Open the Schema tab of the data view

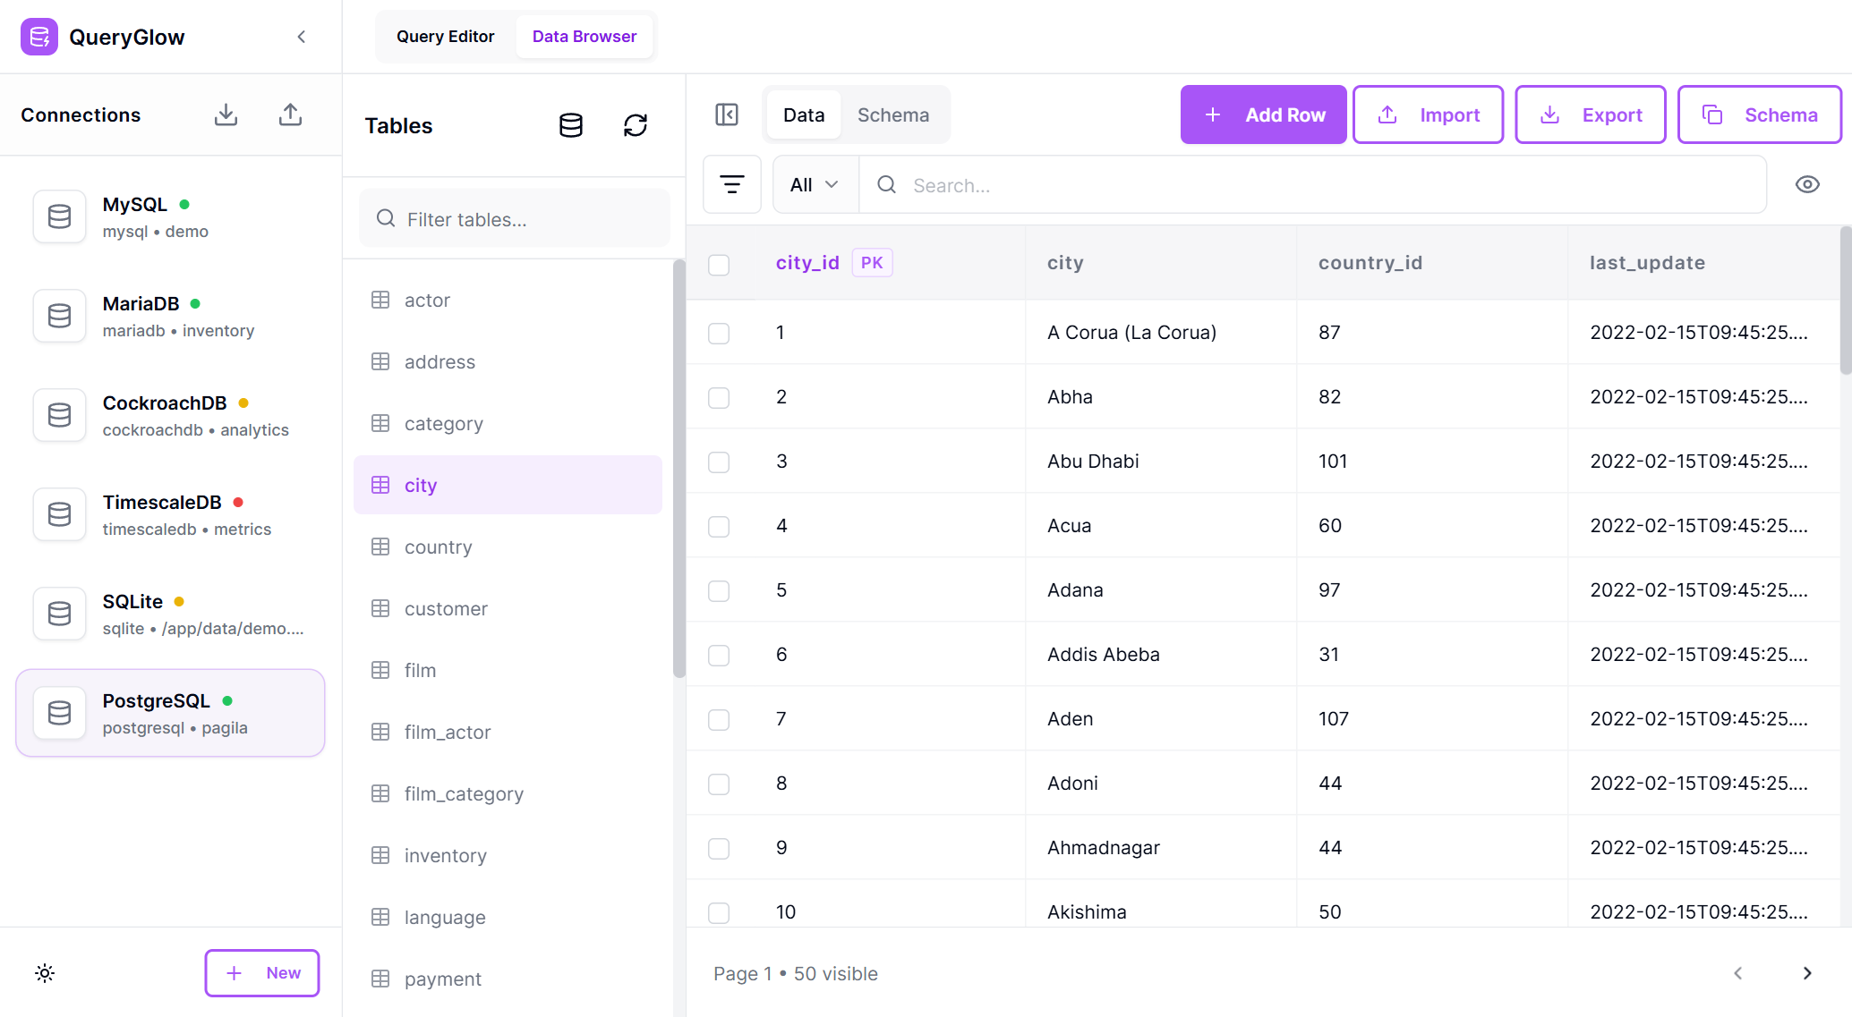(x=892, y=114)
